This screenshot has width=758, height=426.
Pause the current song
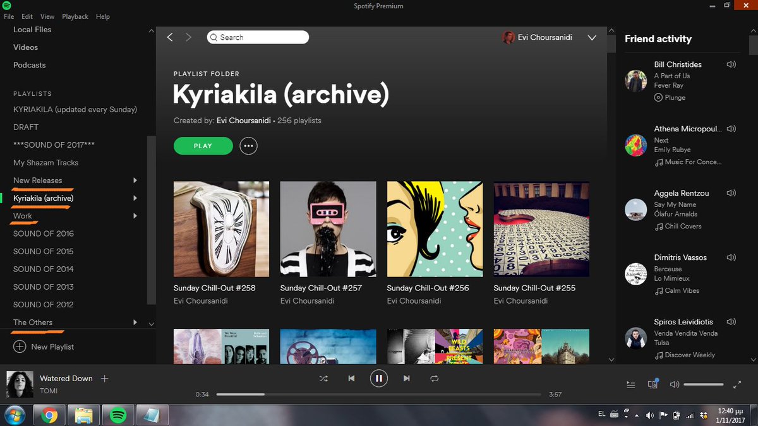(378, 379)
